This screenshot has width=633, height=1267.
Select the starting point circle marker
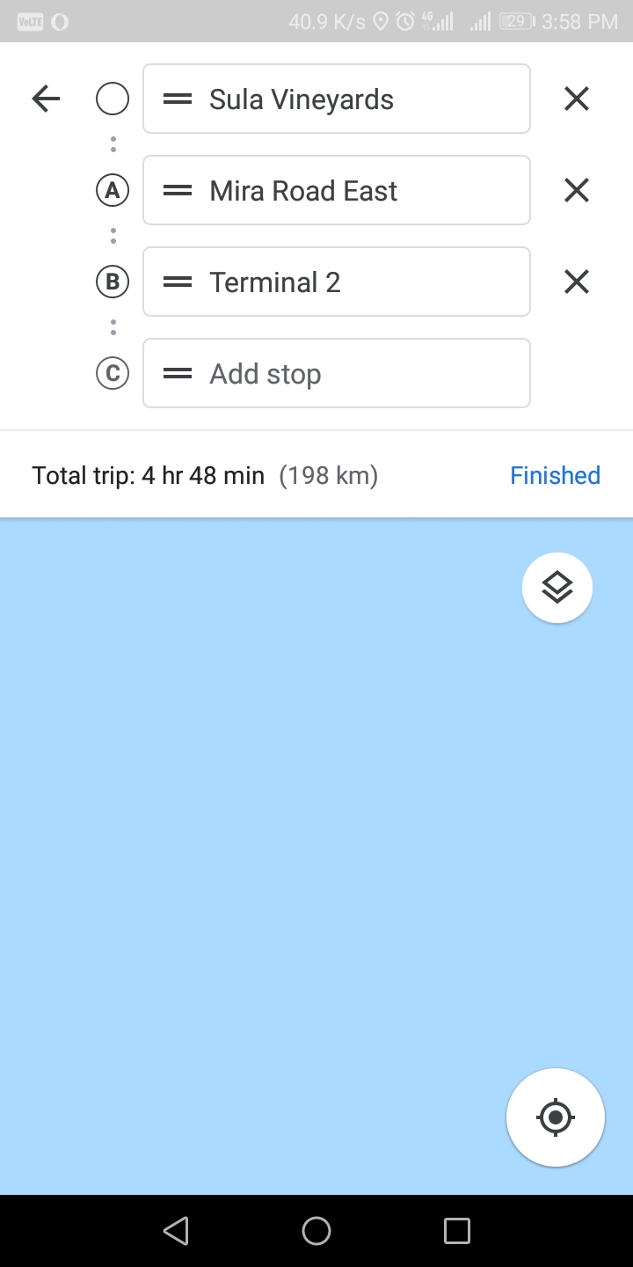pyautogui.click(x=113, y=99)
